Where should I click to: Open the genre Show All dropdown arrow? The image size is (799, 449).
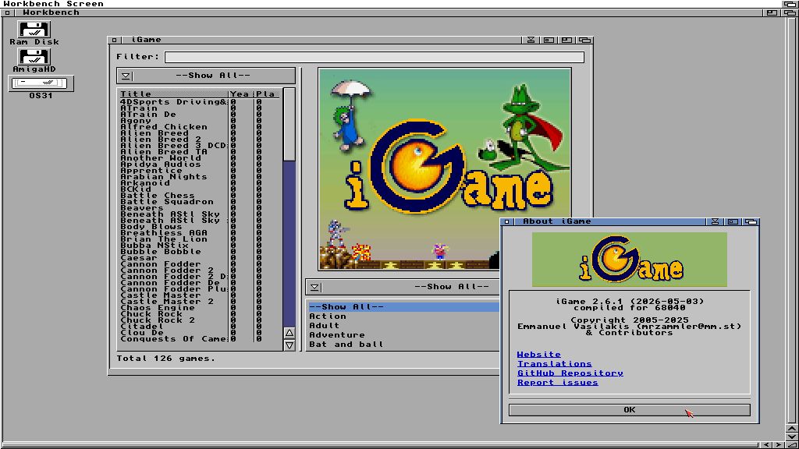314,287
